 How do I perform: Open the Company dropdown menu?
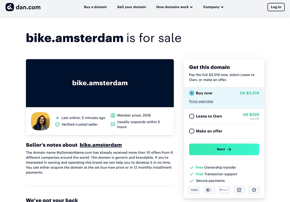[213, 7]
